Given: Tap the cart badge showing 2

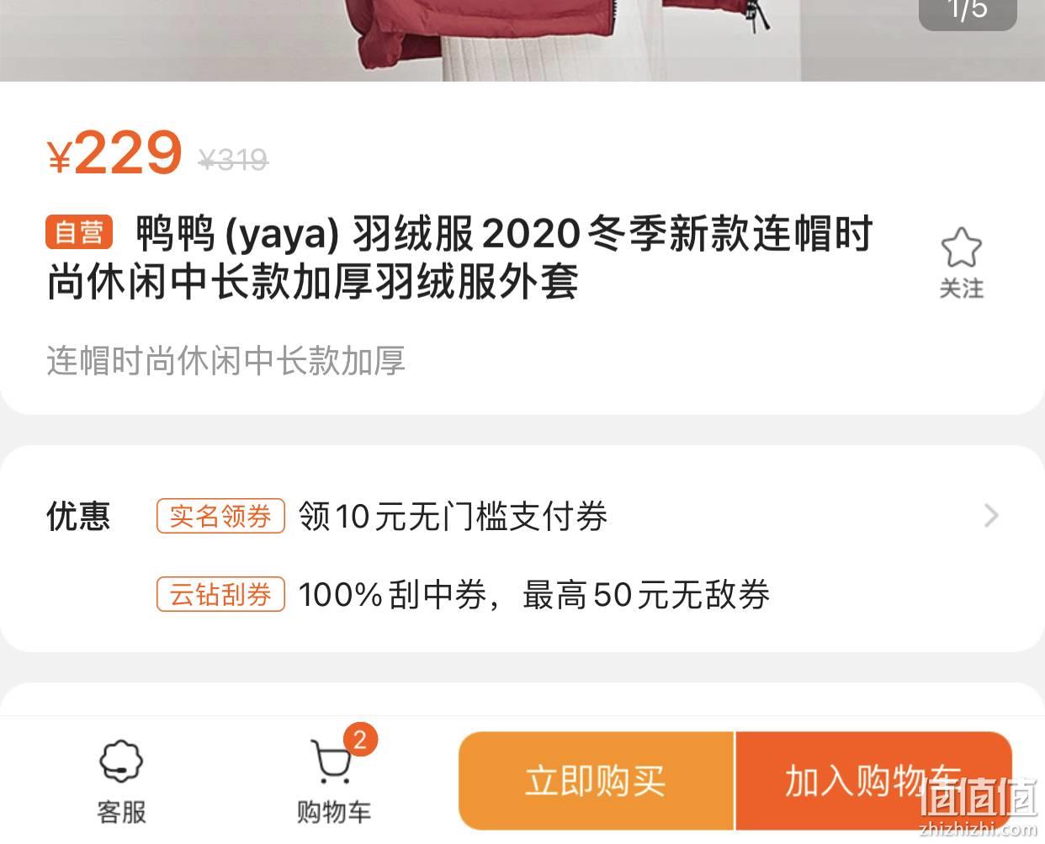Looking at the screenshot, I should point(360,740).
